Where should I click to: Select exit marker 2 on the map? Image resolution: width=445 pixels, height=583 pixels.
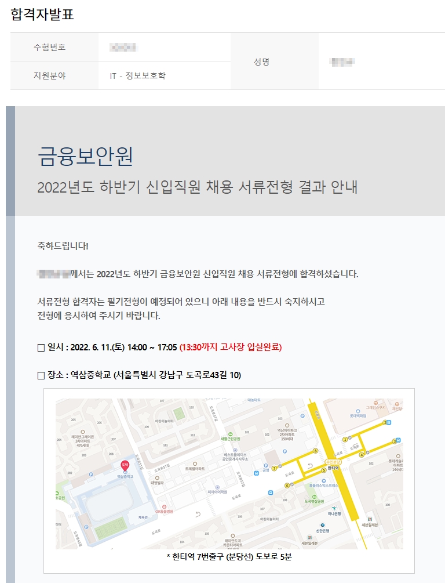tap(385, 422)
